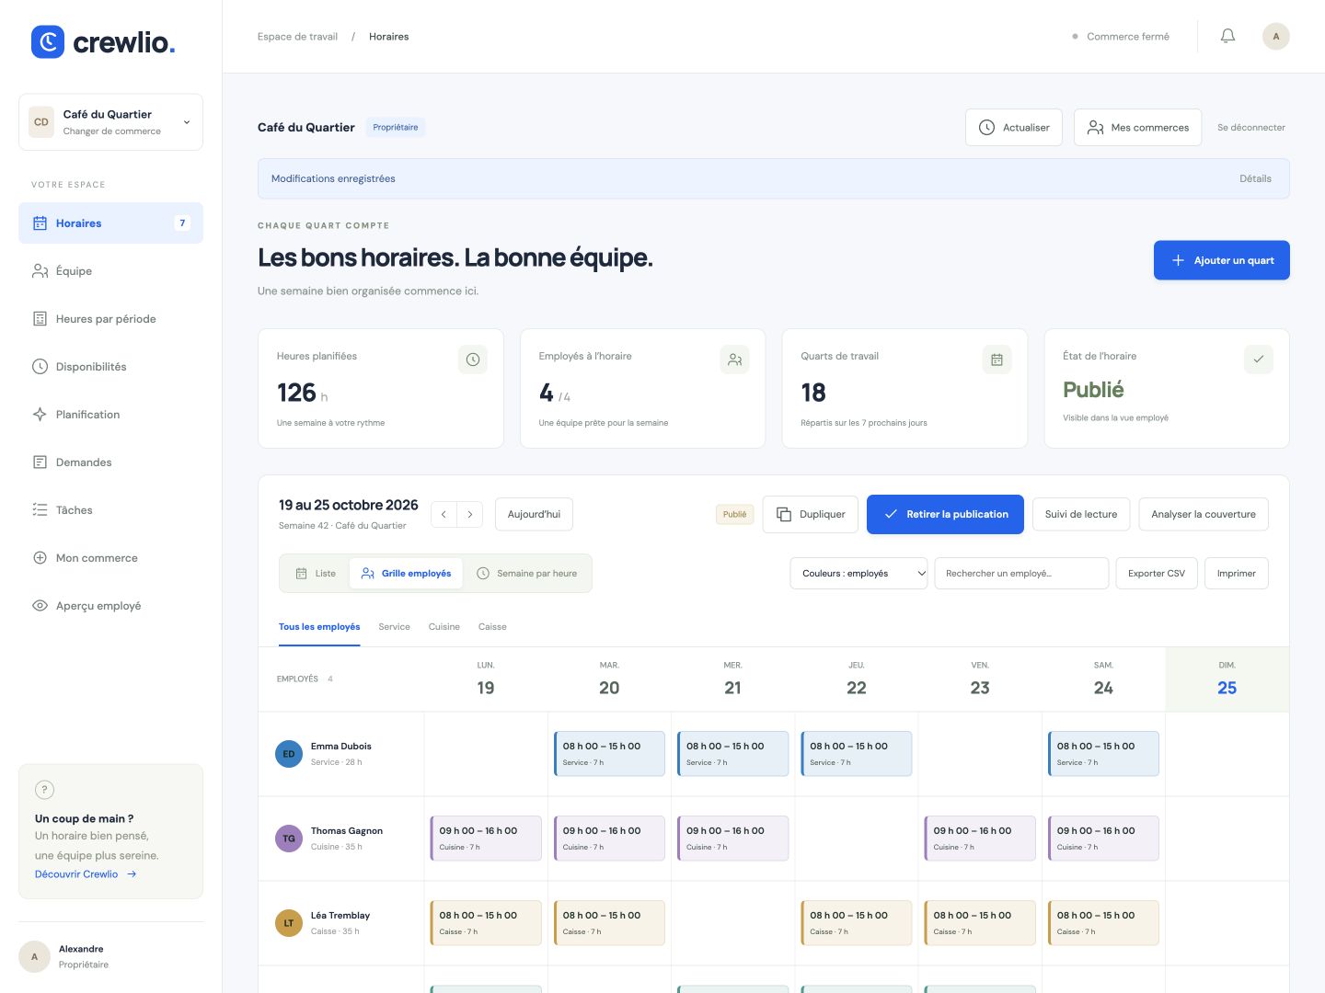Select the Cuisine tab
This screenshot has height=993, width=1325.
click(x=444, y=627)
